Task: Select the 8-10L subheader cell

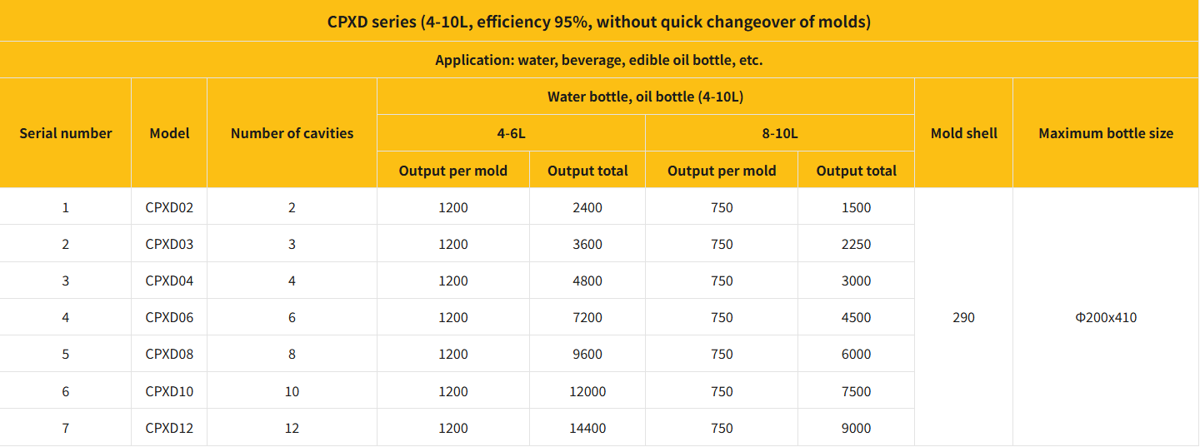Action: 780,133
